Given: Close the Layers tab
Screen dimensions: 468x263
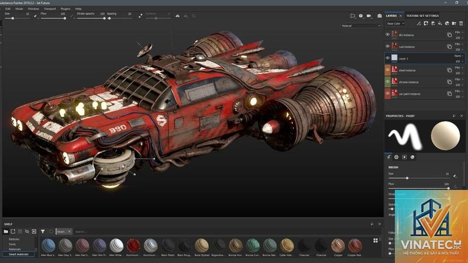Looking at the screenshot, I should point(401,16).
